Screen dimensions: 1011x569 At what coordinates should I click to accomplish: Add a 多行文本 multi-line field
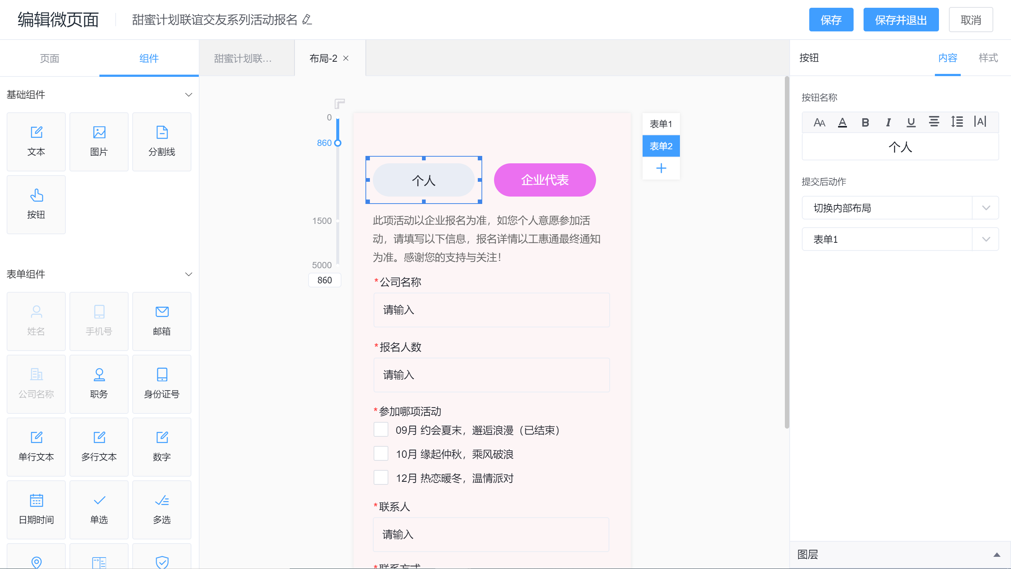(x=99, y=447)
